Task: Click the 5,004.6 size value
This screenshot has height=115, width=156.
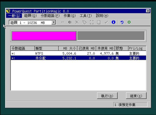Action: point(69,54)
